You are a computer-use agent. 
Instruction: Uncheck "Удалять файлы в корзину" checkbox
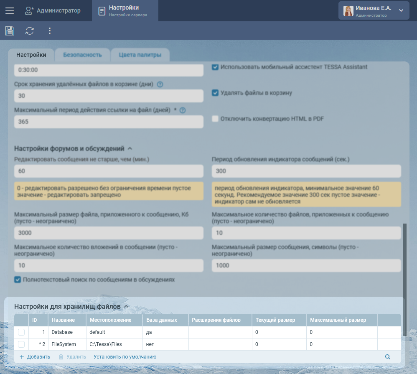pos(215,93)
